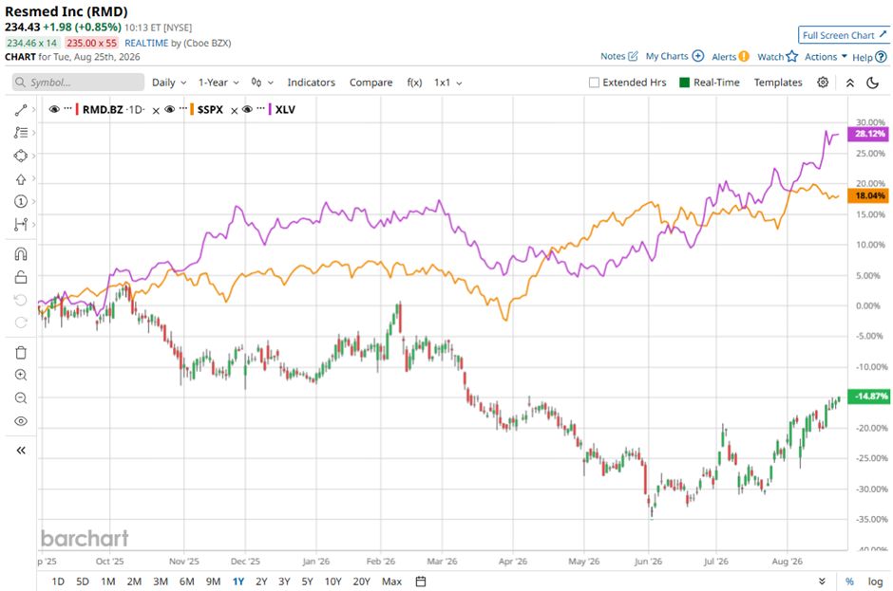Add to My Charts plus icon
This screenshot has height=591, width=893.
pos(697,56)
